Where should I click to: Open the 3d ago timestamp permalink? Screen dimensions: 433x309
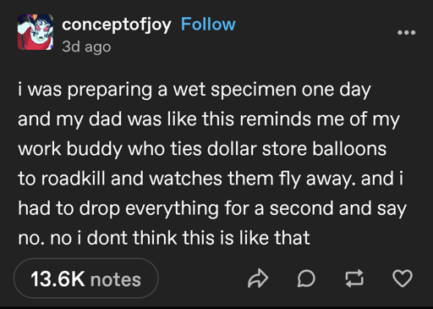point(86,47)
